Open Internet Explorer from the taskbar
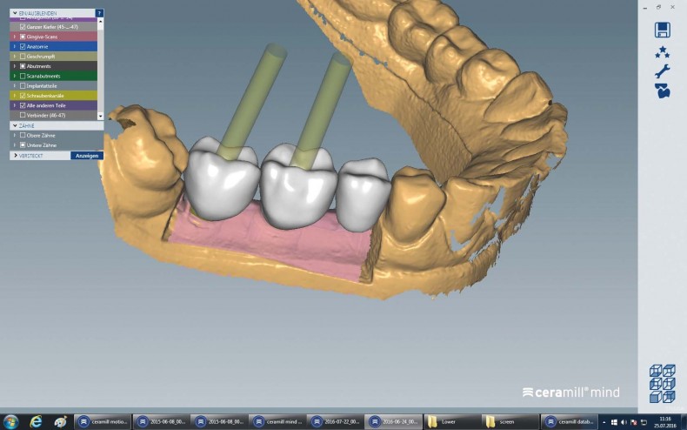Screen dimensions: 687x430 click(x=36, y=421)
